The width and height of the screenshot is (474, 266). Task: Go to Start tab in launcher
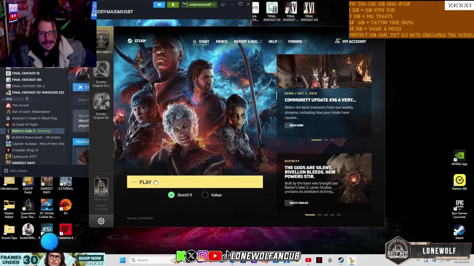pos(201,41)
